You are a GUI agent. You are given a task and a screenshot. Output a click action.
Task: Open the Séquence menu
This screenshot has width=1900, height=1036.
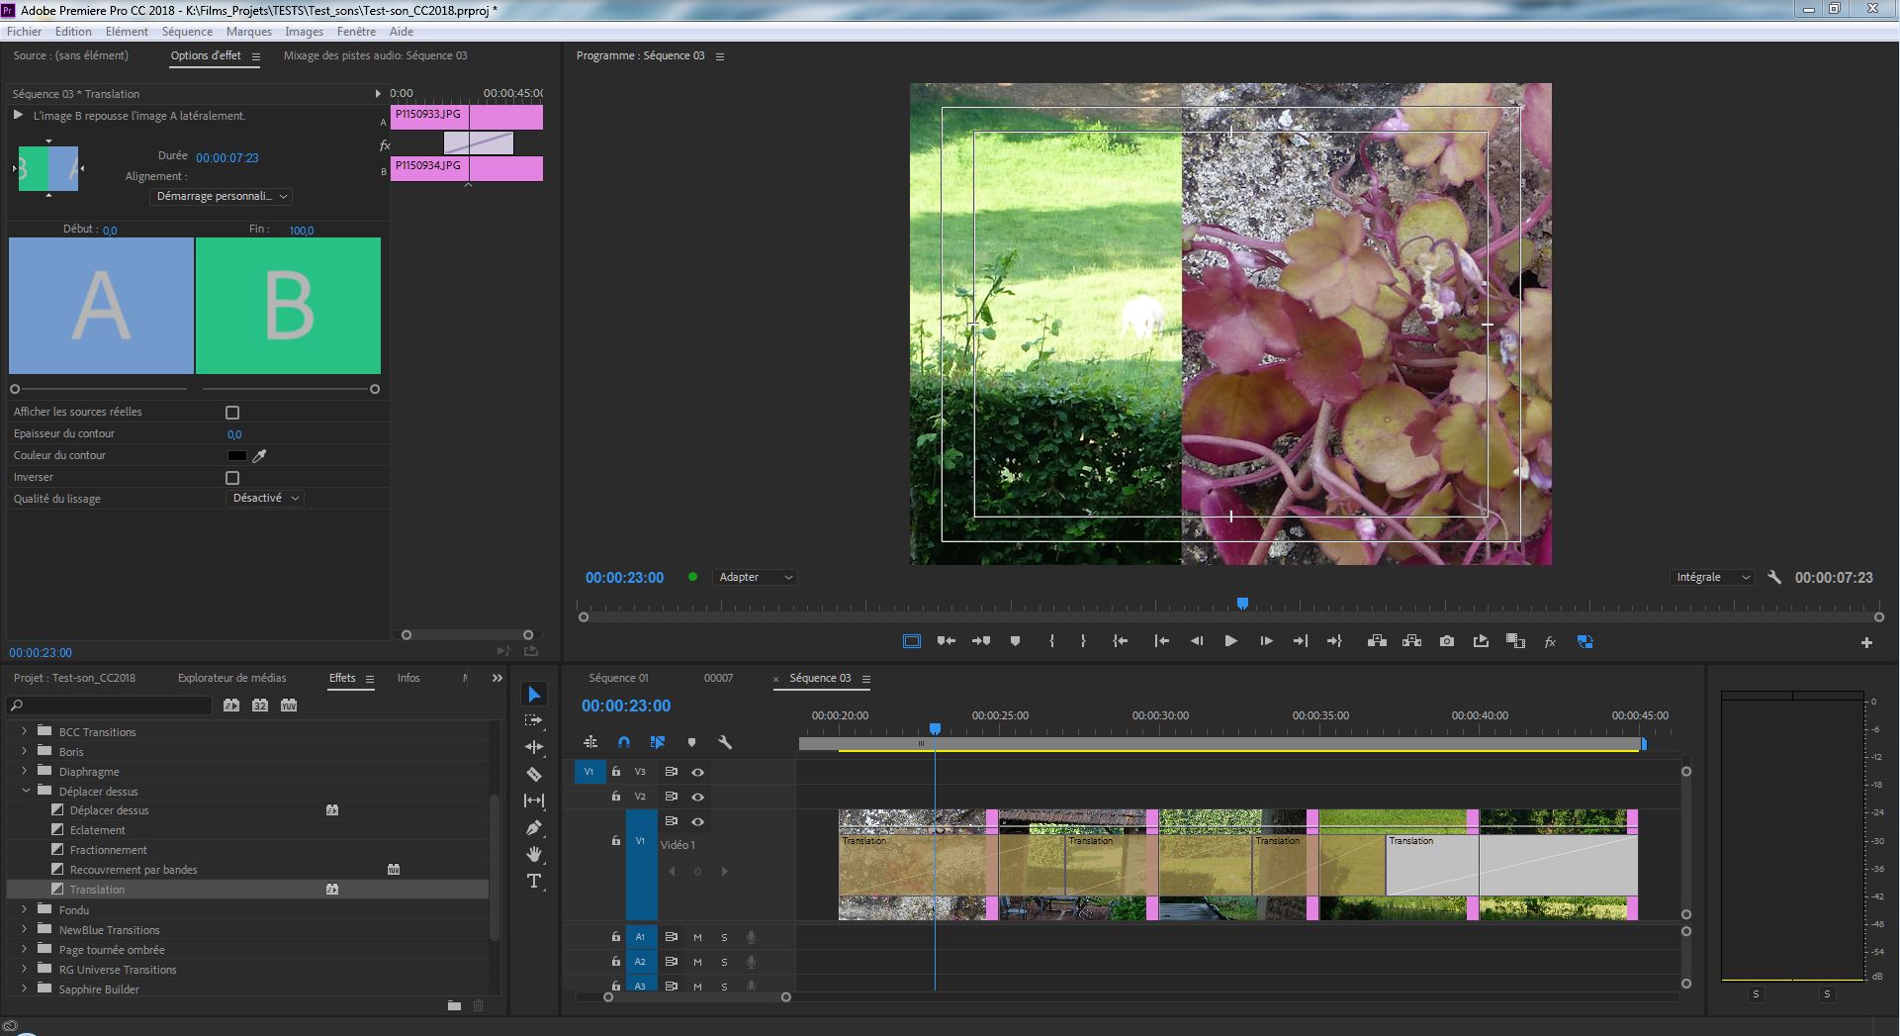pos(187,32)
